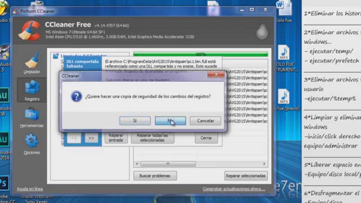Maximize the Piriform CCleaner window
Image resolution: width=361 pixels, height=203 pixels.
point(252,10)
